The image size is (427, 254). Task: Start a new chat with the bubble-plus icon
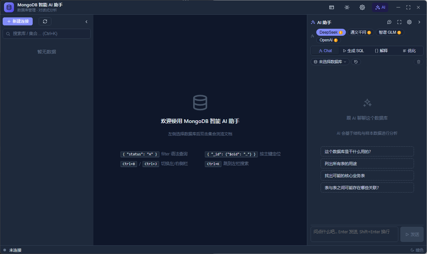tap(389, 22)
